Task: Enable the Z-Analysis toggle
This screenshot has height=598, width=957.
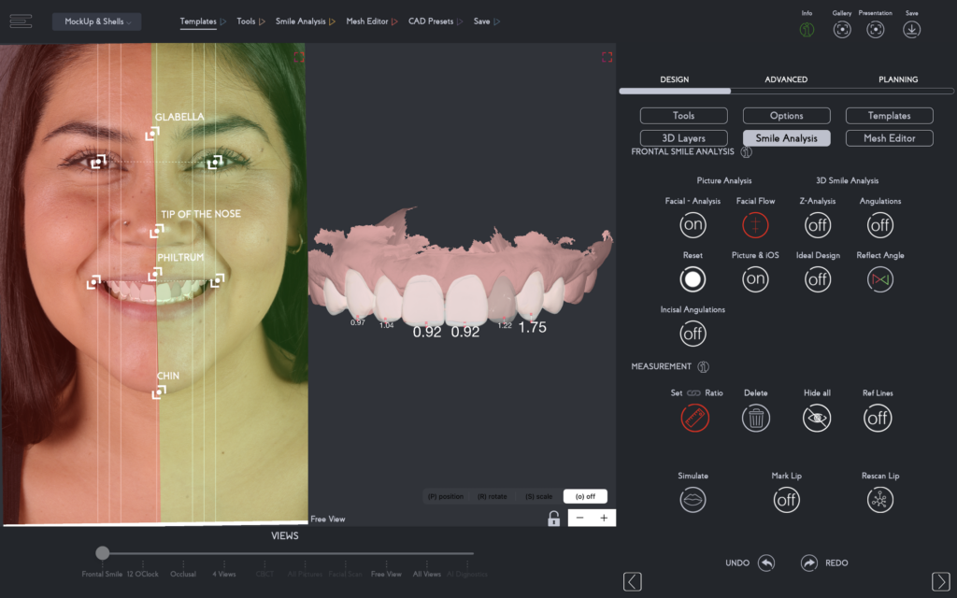Action: point(816,224)
